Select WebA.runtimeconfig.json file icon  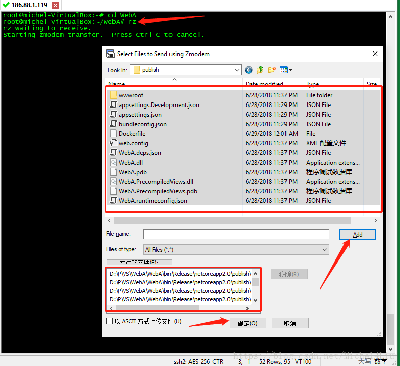click(114, 200)
